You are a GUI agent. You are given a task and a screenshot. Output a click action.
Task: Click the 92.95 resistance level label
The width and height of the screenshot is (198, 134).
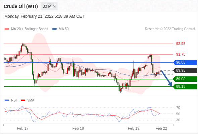click(x=181, y=44)
